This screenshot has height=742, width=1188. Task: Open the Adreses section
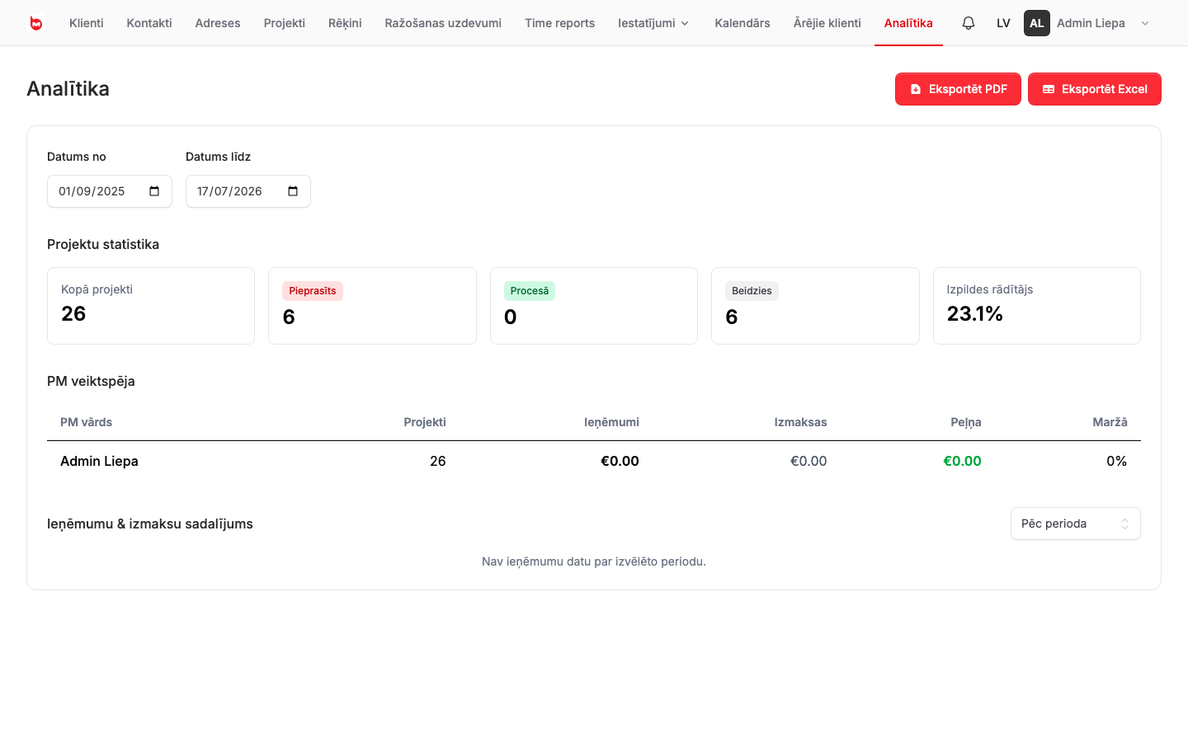click(x=218, y=23)
